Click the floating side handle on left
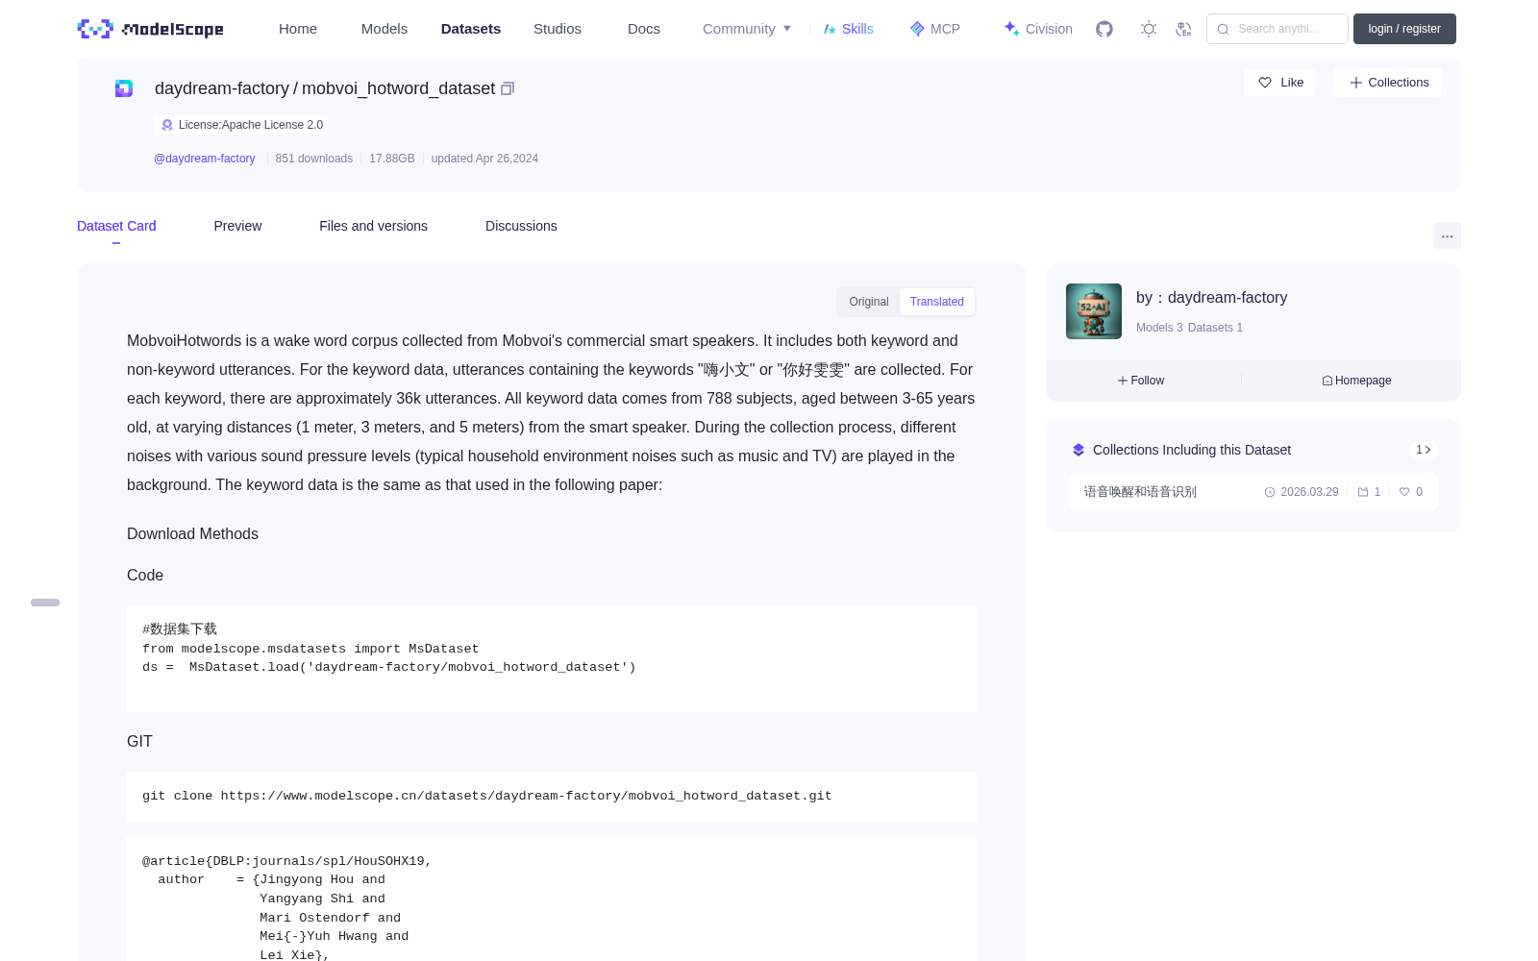 (x=45, y=603)
